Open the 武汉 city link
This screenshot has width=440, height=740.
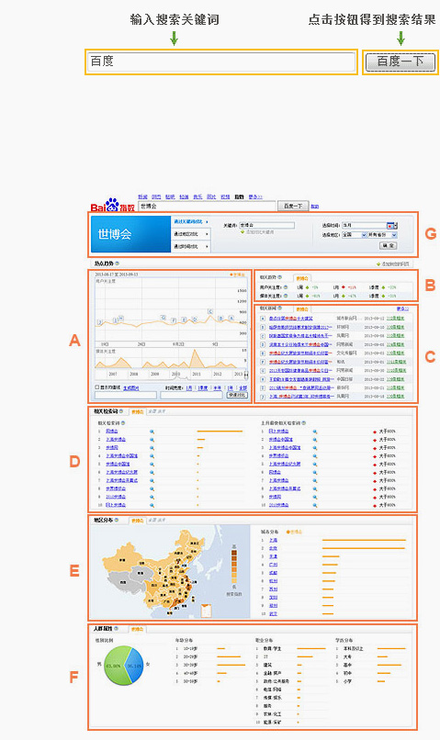(273, 614)
